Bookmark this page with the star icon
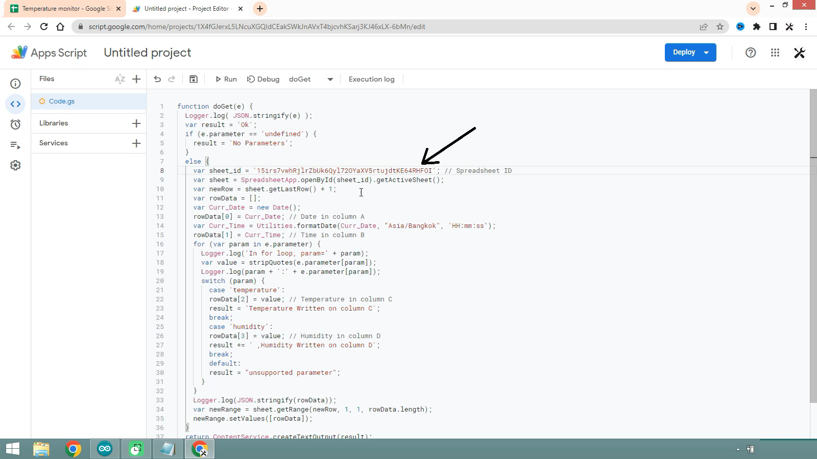 [720, 27]
